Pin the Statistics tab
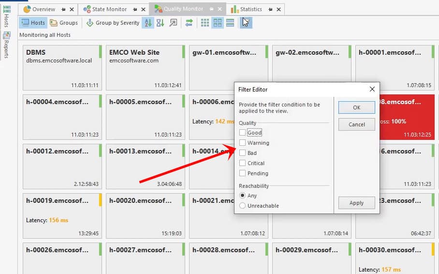 coord(270,10)
